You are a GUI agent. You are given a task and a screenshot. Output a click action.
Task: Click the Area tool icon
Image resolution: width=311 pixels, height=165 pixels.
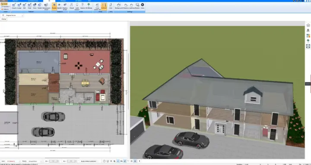click(x=111, y=6)
